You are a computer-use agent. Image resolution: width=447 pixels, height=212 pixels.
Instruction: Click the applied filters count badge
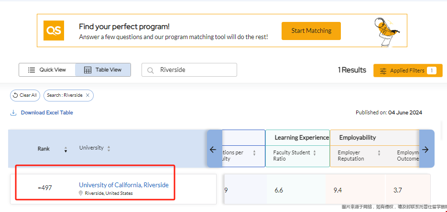click(x=432, y=71)
